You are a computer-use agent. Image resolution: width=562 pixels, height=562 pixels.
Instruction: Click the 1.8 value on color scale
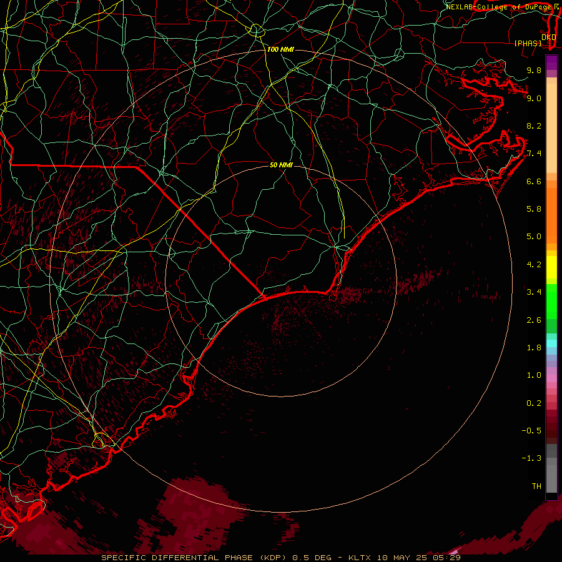(x=534, y=348)
